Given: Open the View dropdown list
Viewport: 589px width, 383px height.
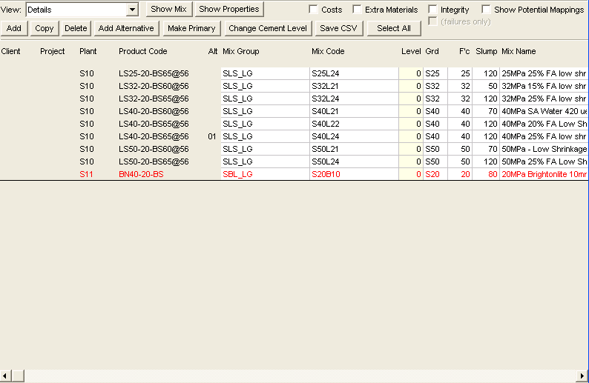Looking at the screenshot, I should point(132,10).
